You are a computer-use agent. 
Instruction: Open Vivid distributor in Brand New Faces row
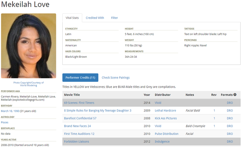point(158,126)
